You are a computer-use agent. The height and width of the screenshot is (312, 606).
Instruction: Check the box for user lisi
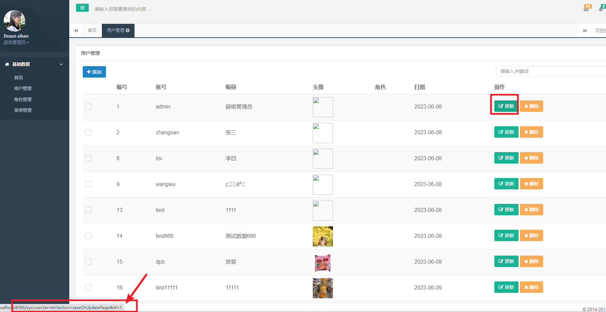tap(88, 158)
